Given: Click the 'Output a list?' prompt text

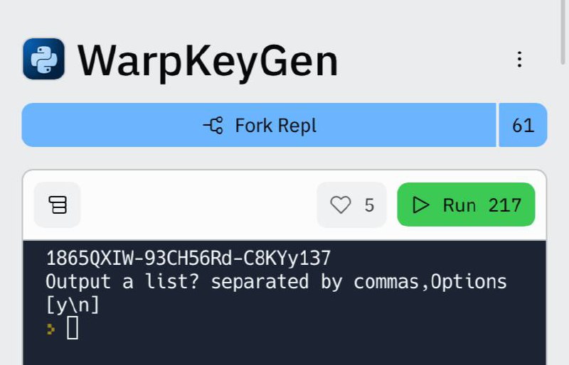Looking at the screenshot, I should tap(122, 282).
